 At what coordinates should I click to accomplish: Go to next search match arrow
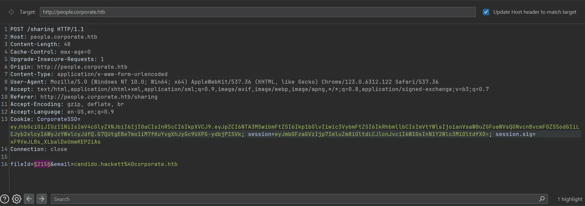pyautogui.click(x=42, y=199)
